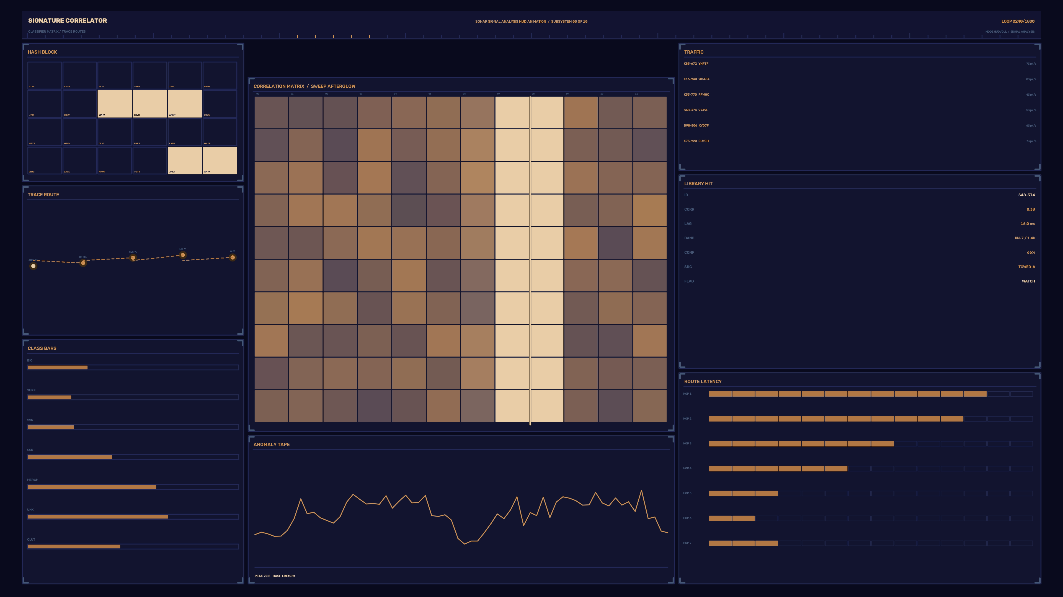Click the HOP 6 latency bar

coord(871,518)
